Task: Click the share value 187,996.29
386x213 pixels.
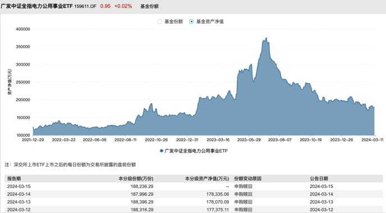Action: 142,194
